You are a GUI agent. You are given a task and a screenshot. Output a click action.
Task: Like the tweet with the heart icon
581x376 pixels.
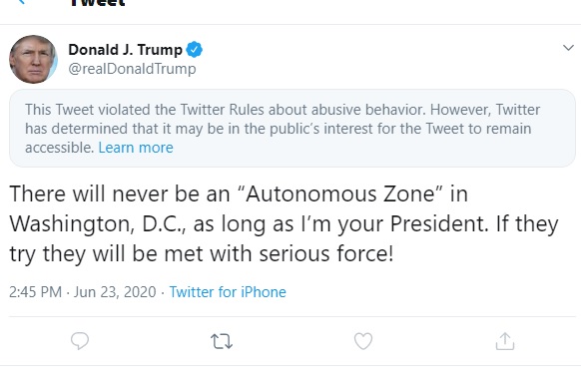363,341
